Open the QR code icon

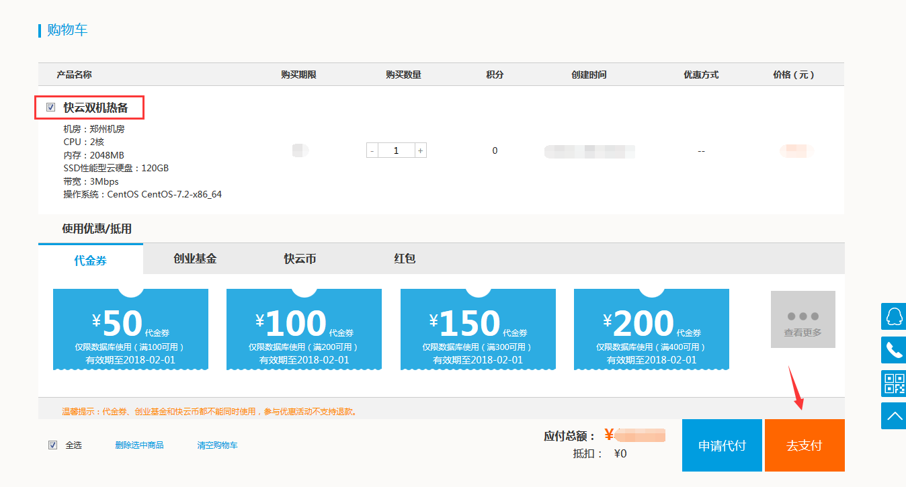pyautogui.click(x=893, y=384)
